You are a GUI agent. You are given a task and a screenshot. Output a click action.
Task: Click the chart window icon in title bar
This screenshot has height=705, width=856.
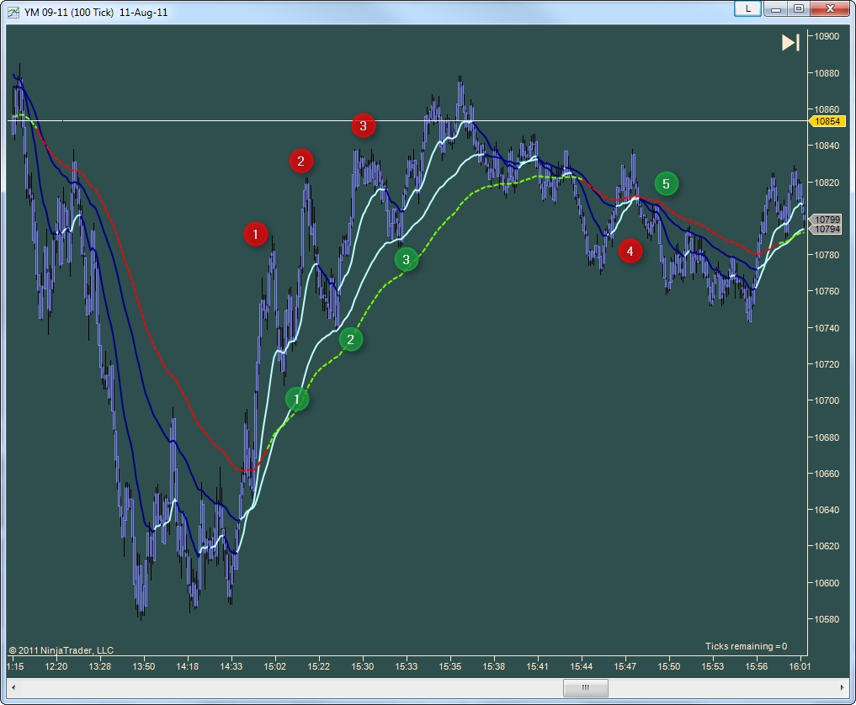click(x=13, y=12)
